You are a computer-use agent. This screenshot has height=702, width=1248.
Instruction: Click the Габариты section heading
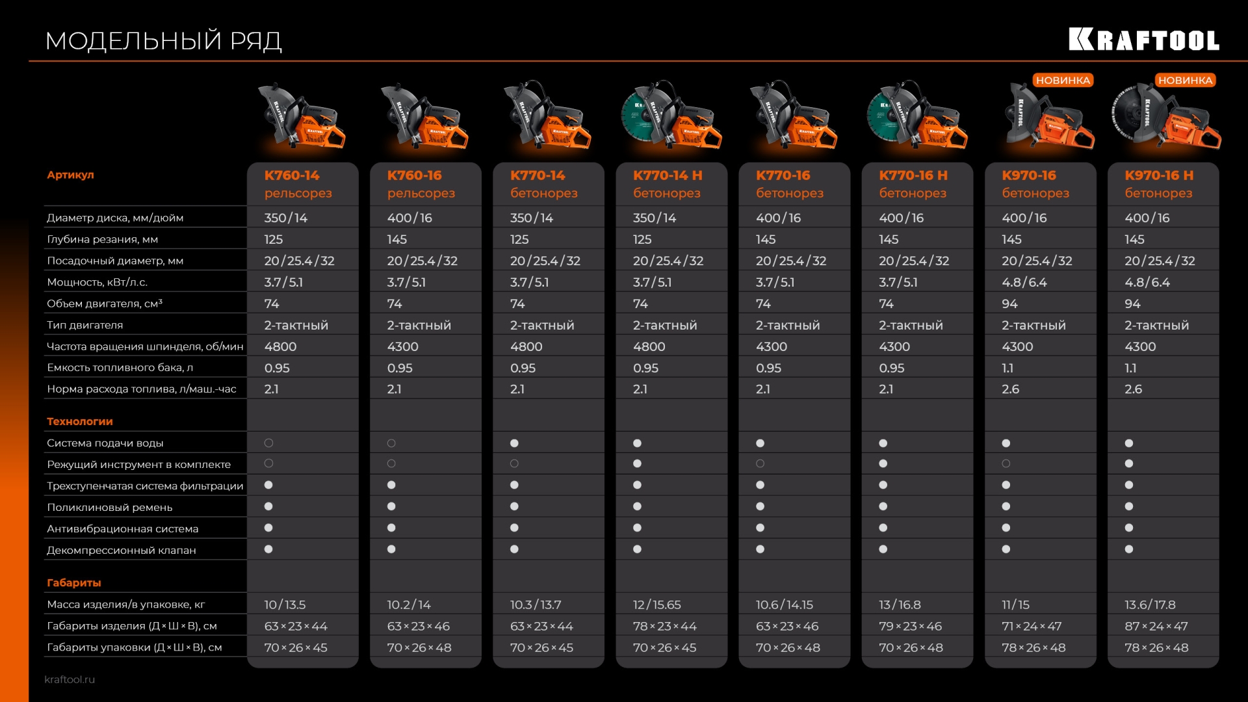click(x=74, y=582)
